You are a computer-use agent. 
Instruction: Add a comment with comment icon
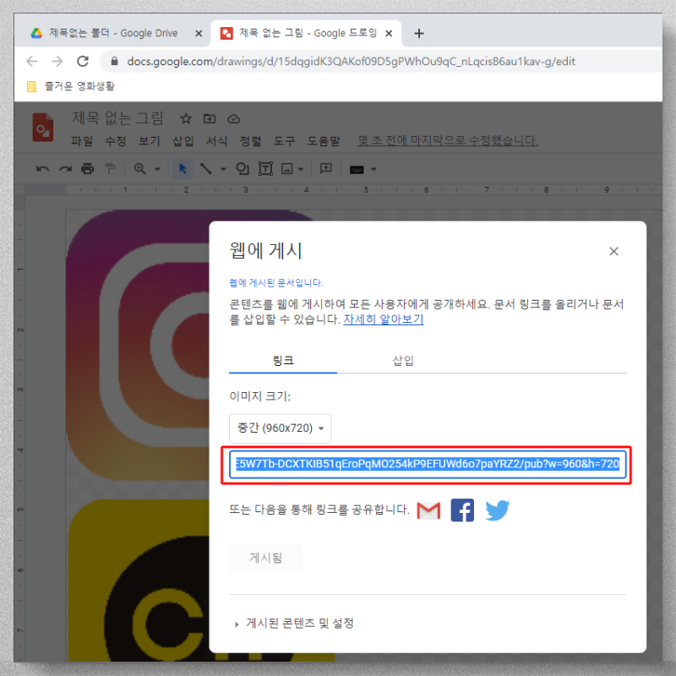(326, 168)
